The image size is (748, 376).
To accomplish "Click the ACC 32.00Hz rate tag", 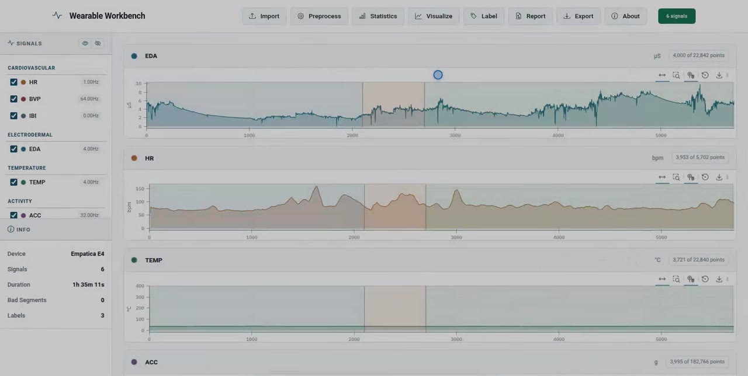I will point(89,215).
